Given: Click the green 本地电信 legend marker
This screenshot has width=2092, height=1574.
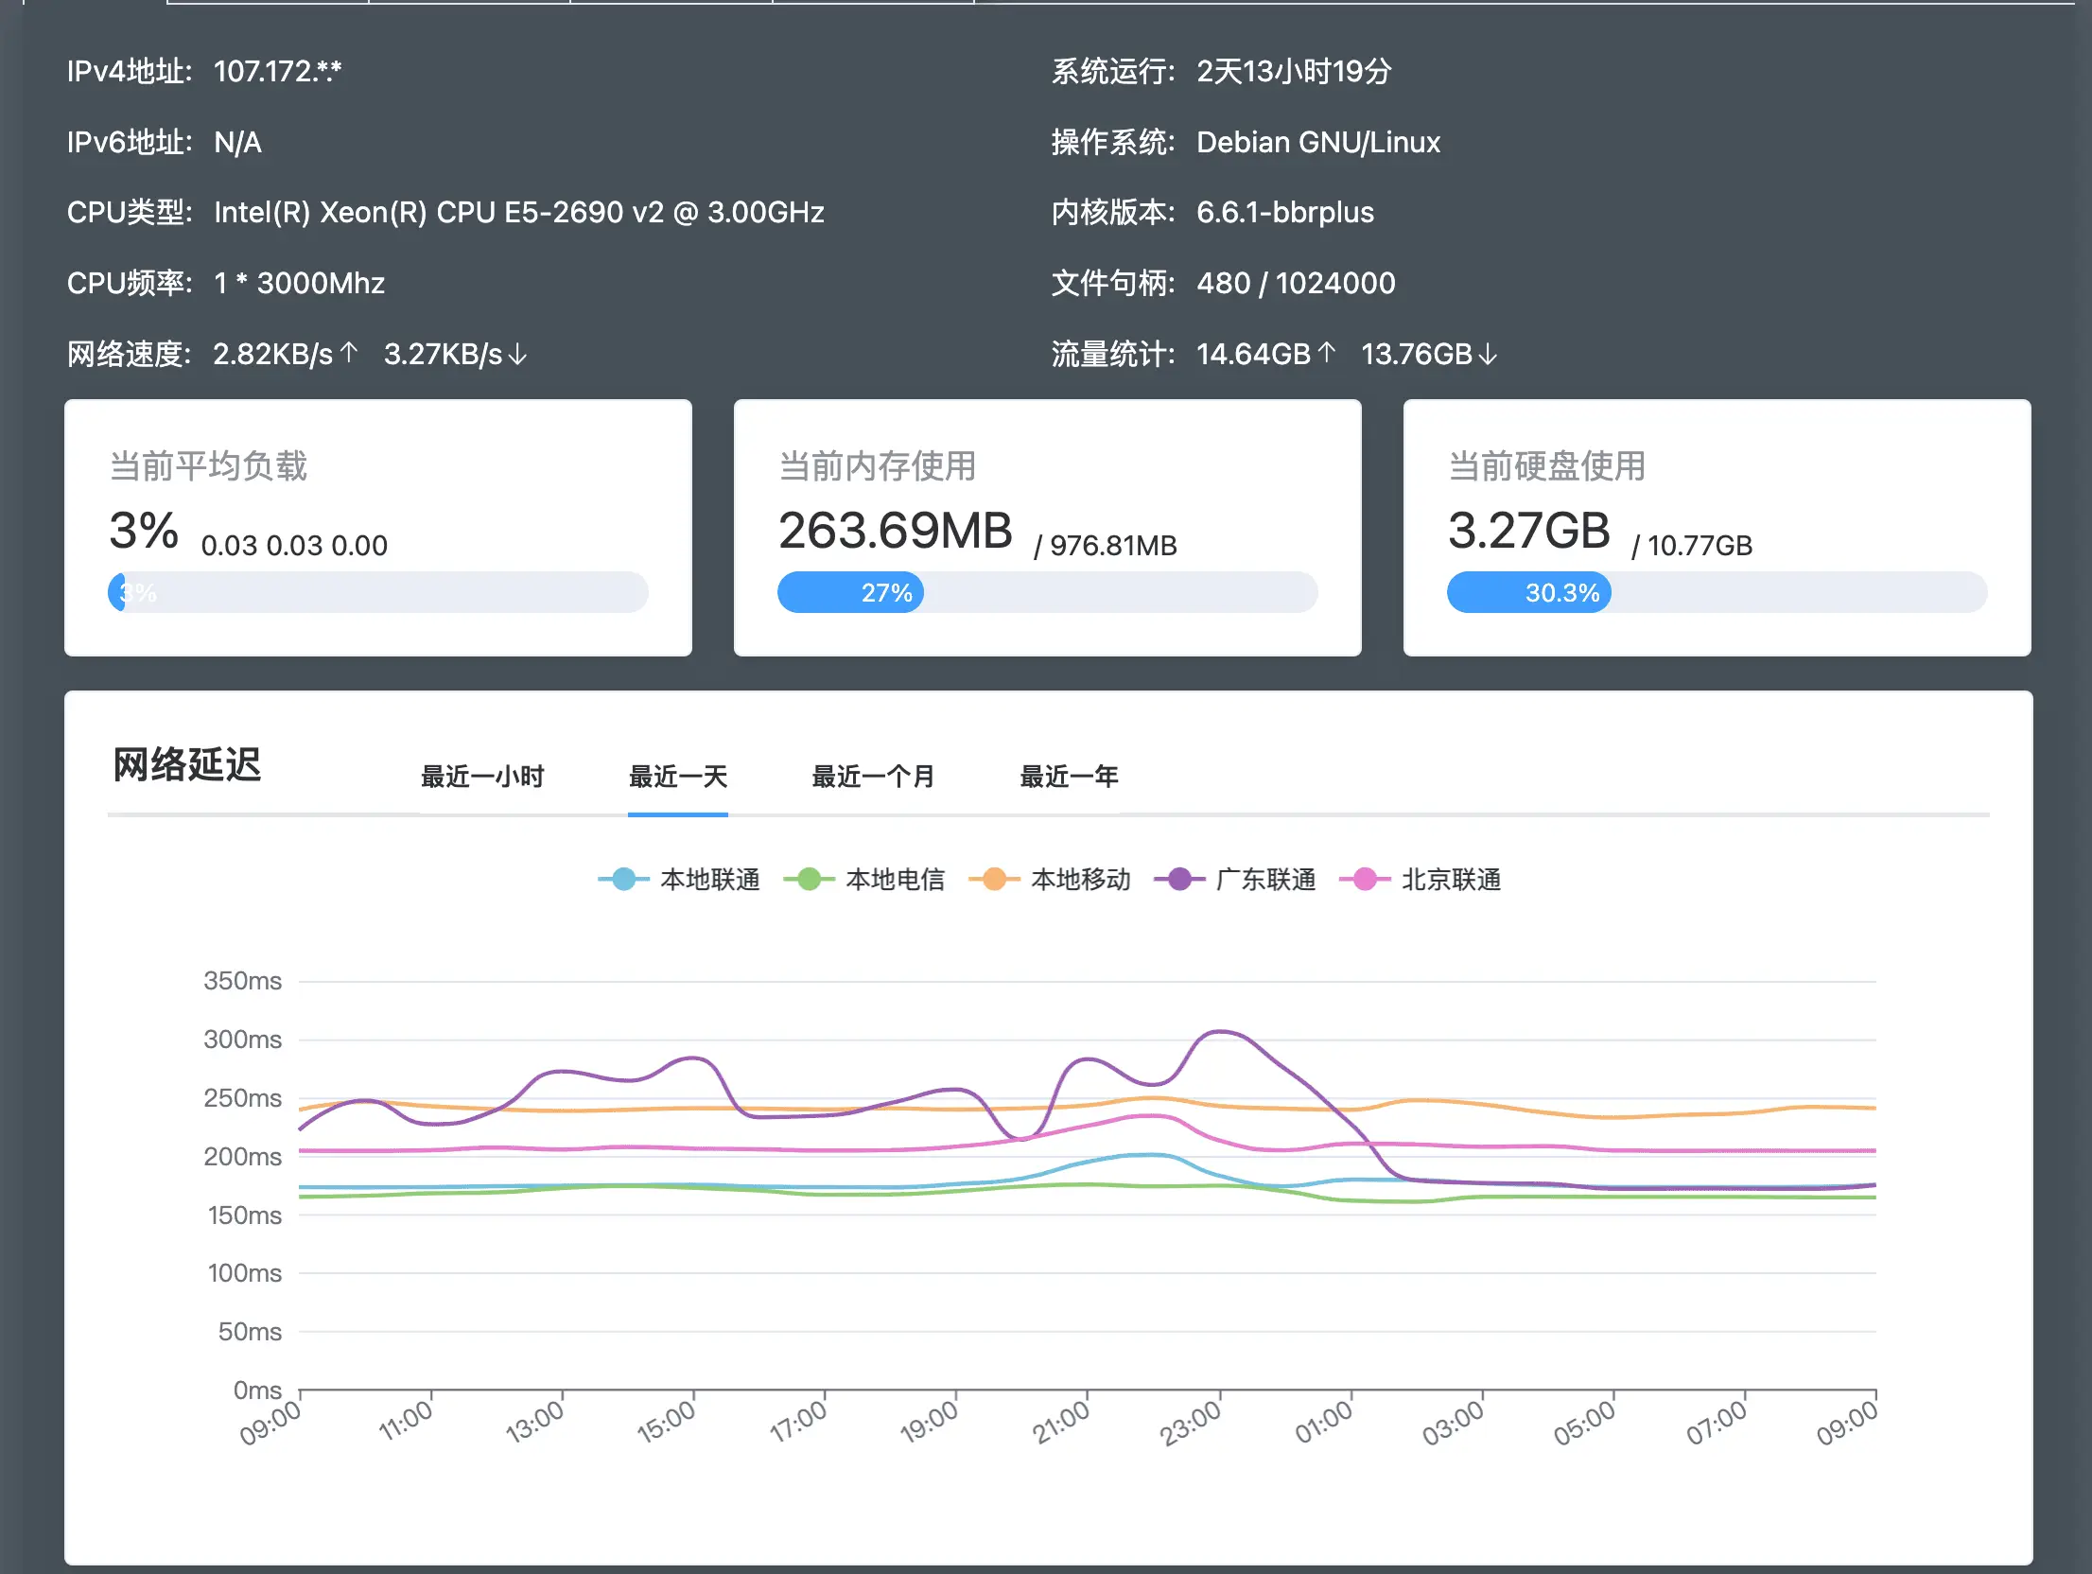Looking at the screenshot, I should coord(810,880).
